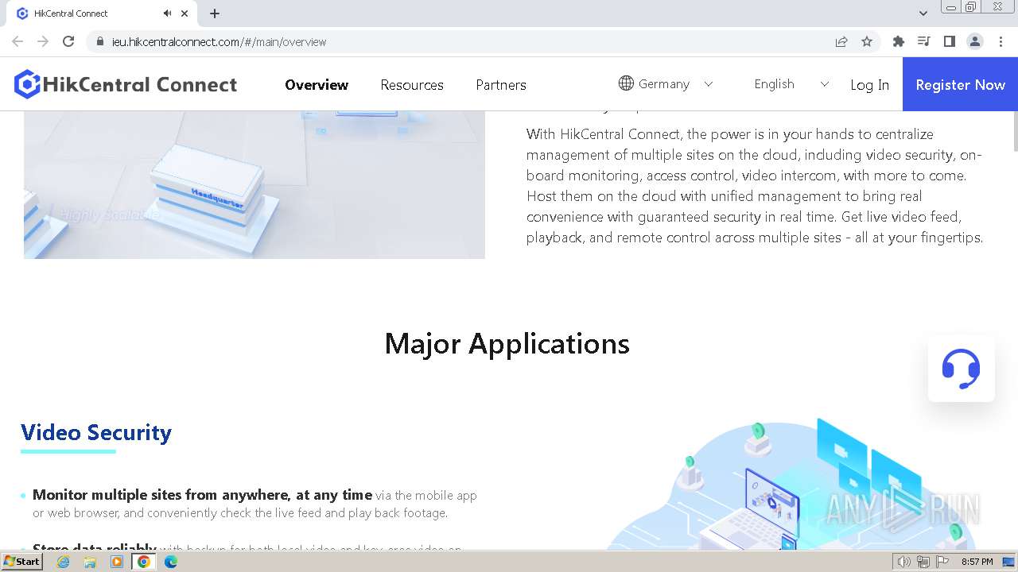The height and width of the screenshot is (572, 1018).
Task: Reload the current page
Action: click(x=68, y=41)
